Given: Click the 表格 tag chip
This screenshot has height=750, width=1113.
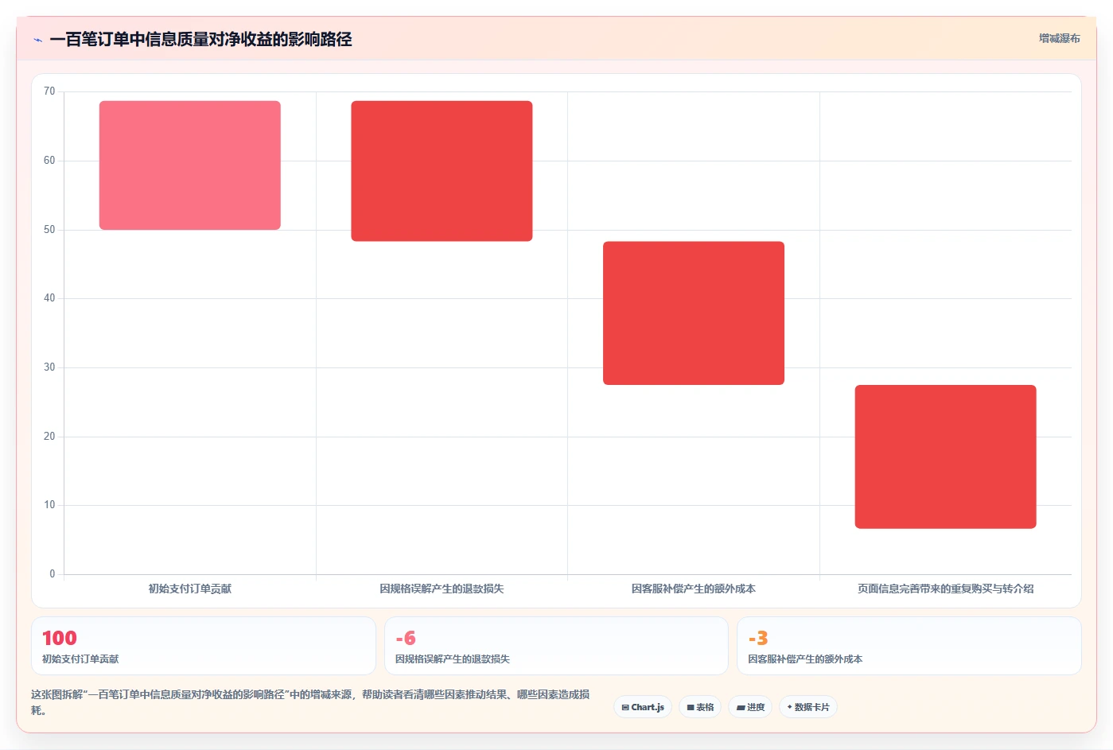Looking at the screenshot, I should tap(700, 707).
